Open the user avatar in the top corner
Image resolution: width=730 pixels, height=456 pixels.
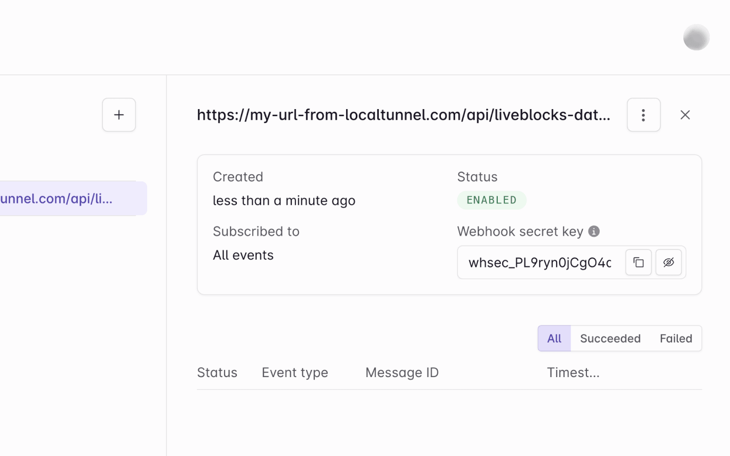click(x=696, y=37)
